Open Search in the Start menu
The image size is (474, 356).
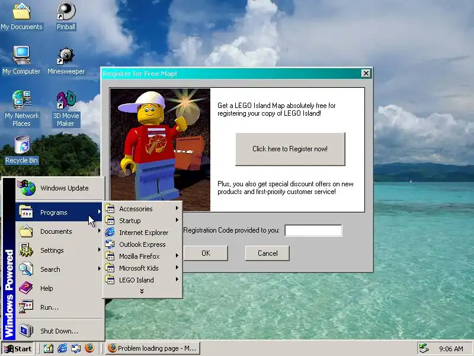point(59,269)
